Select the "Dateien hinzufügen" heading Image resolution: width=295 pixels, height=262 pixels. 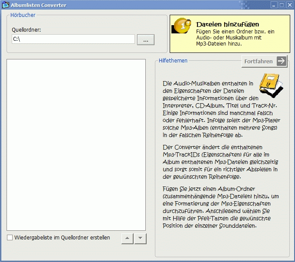227,24
